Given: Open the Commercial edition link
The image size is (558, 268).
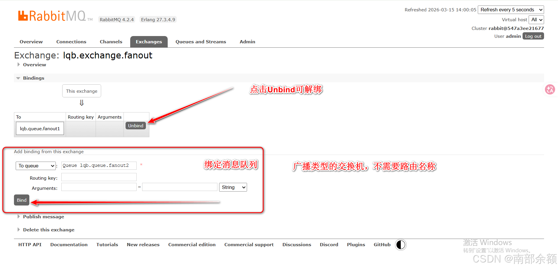Looking at the screenshot, I should coord(192,244).
